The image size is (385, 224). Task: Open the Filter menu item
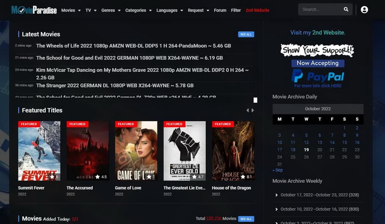(x=236, y=10)
